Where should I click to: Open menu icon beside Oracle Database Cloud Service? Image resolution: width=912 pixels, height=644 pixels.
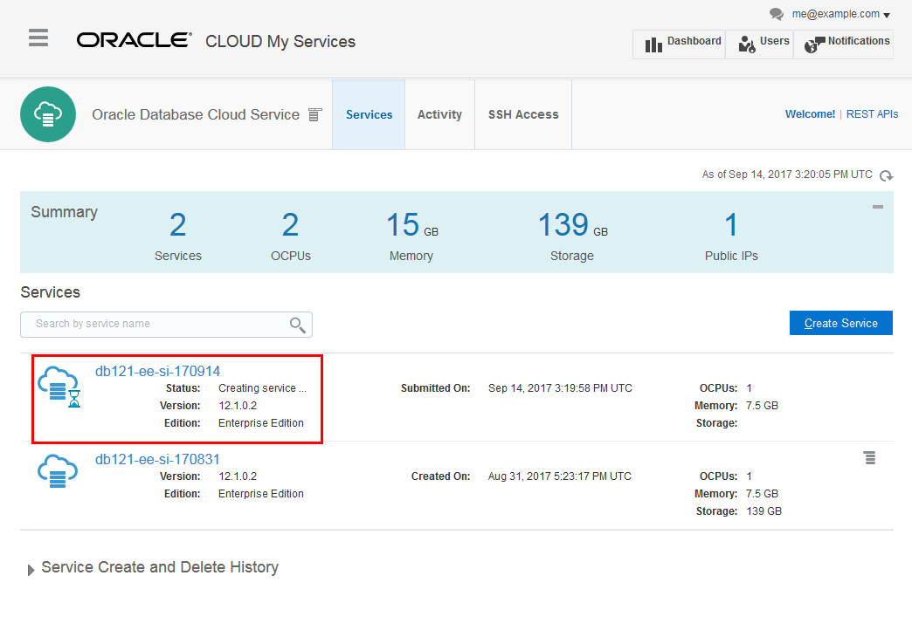314,114
